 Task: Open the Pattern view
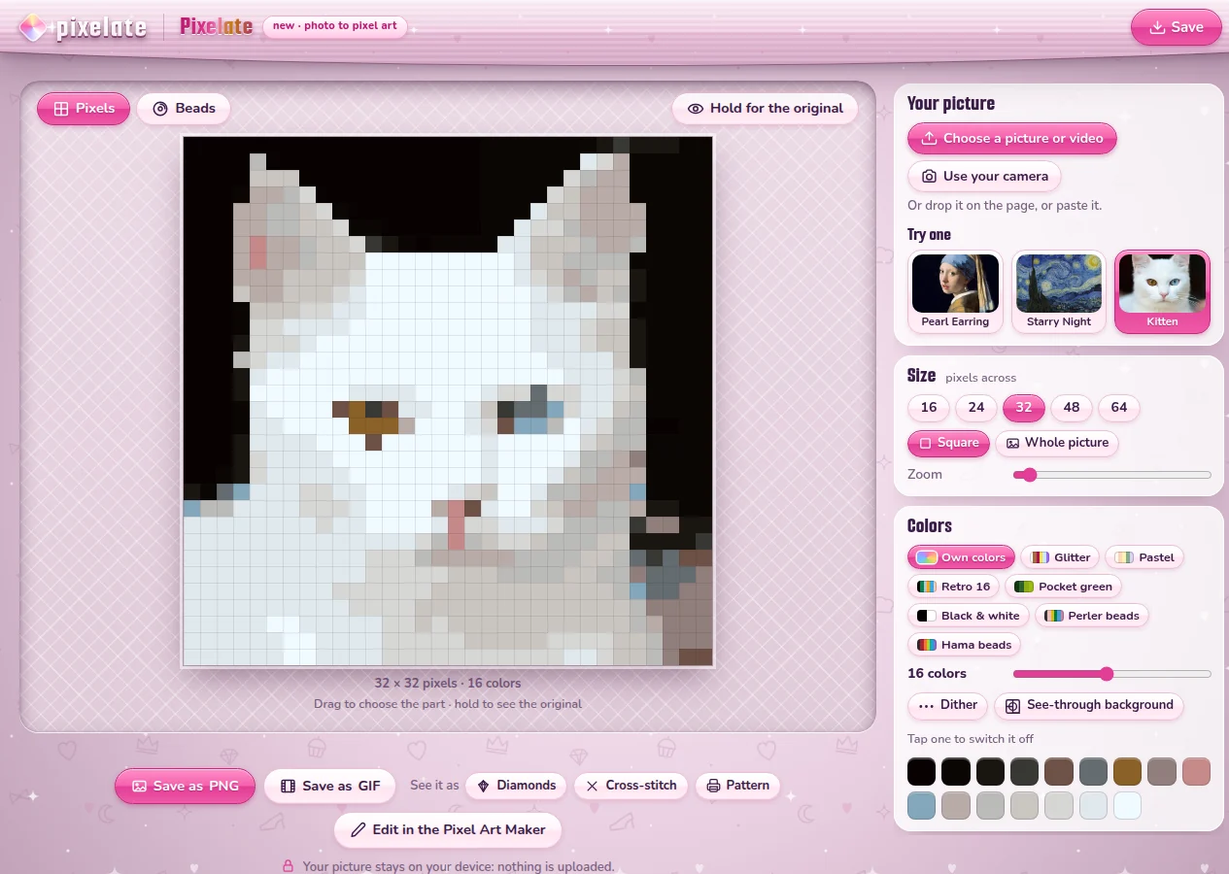coord(737,786)
